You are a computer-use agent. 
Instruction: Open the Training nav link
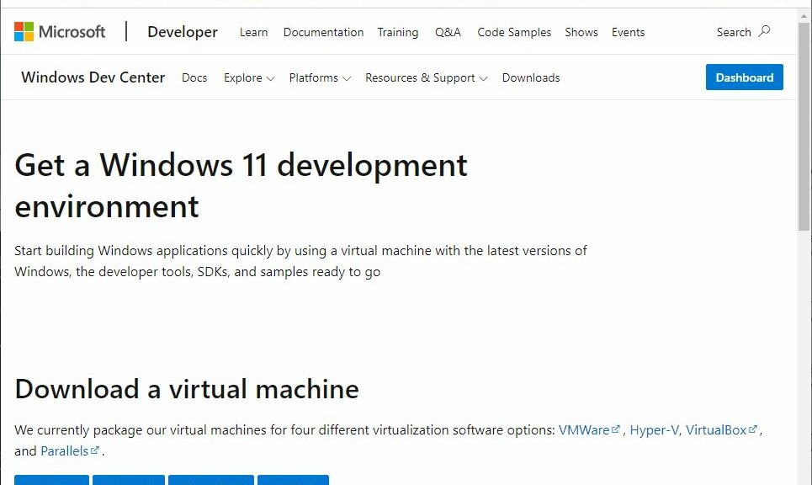pos(398,32)
